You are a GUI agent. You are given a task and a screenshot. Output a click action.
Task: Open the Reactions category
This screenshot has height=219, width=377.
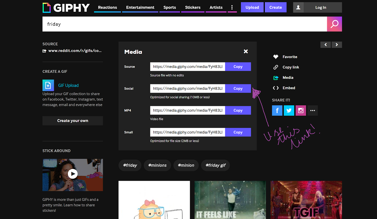pyautogui.click(x=107, y=7)
